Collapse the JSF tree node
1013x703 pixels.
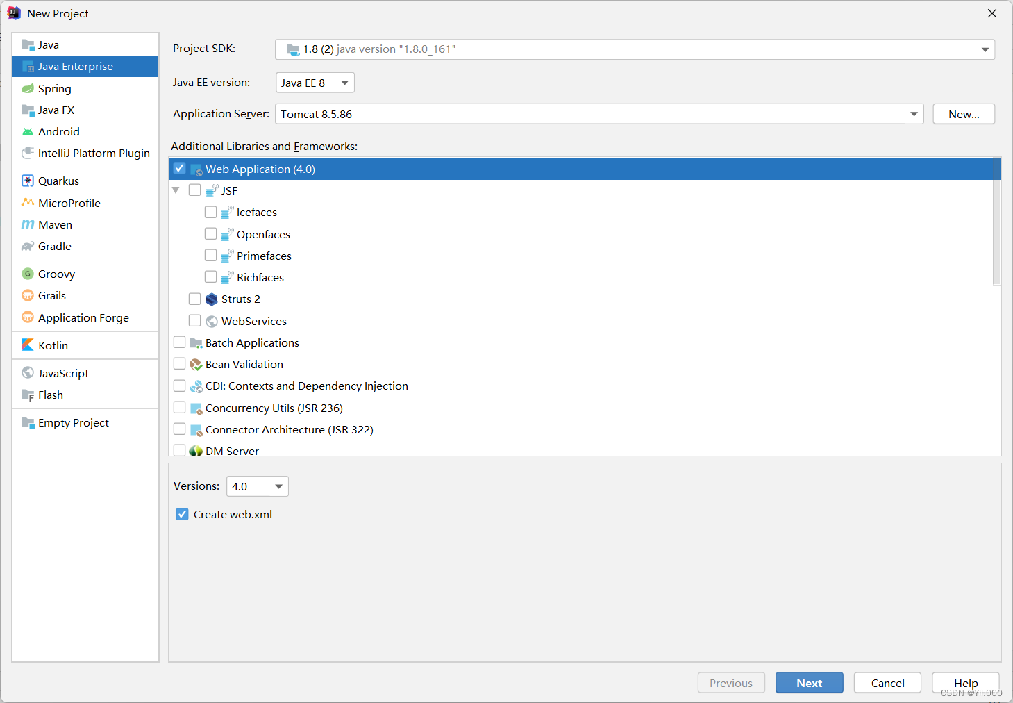pos(176,190)
